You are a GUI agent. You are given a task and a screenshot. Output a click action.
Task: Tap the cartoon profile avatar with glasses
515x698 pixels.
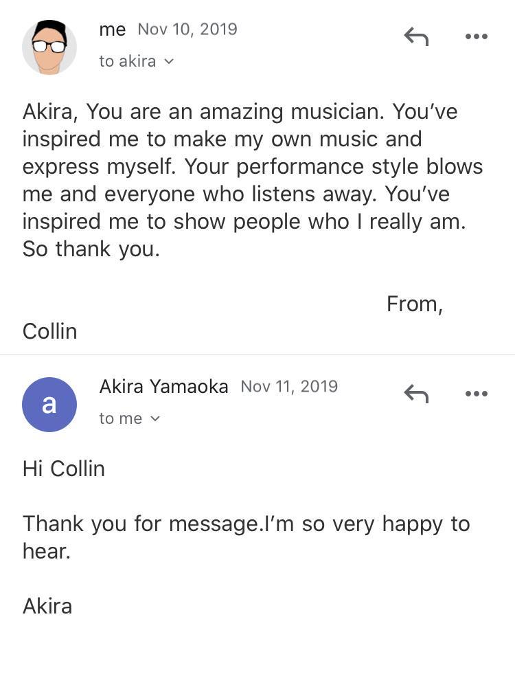pyautogui.click(x=49, y=47)
